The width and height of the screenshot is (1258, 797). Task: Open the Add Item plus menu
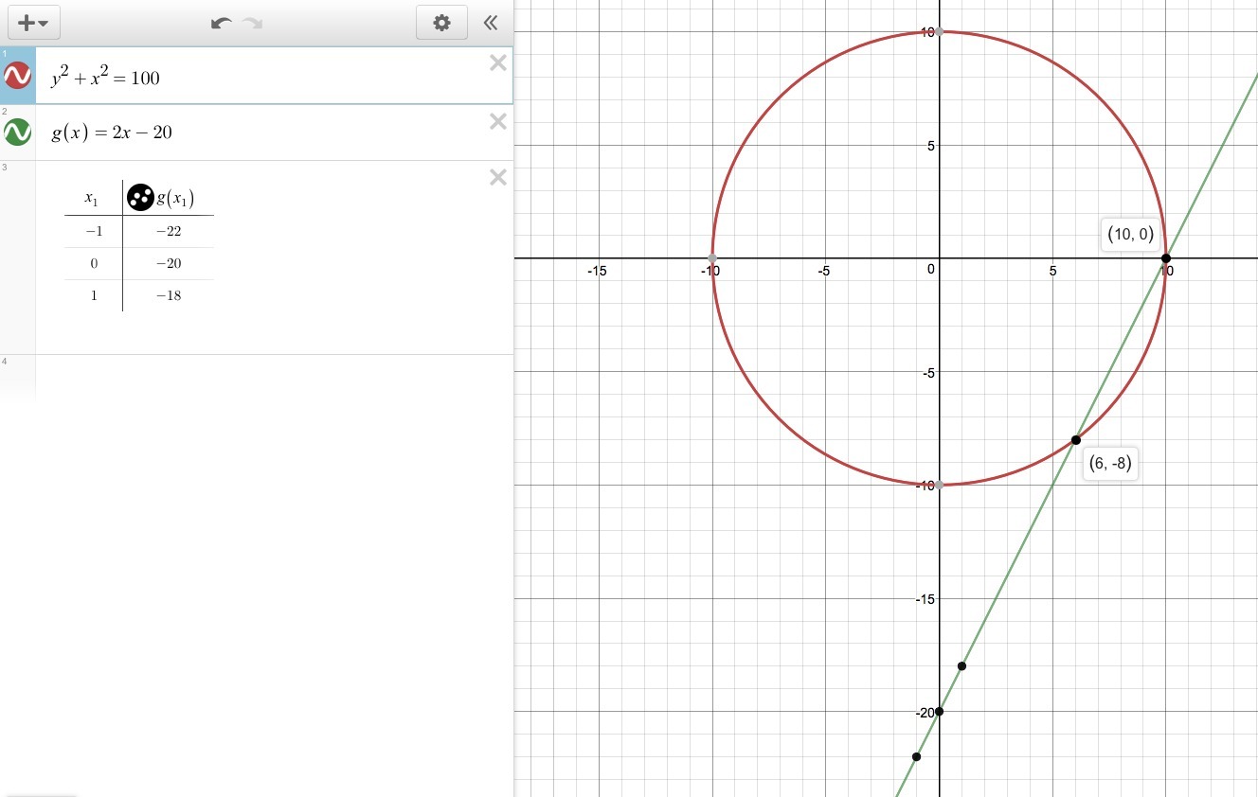point(33,23)
